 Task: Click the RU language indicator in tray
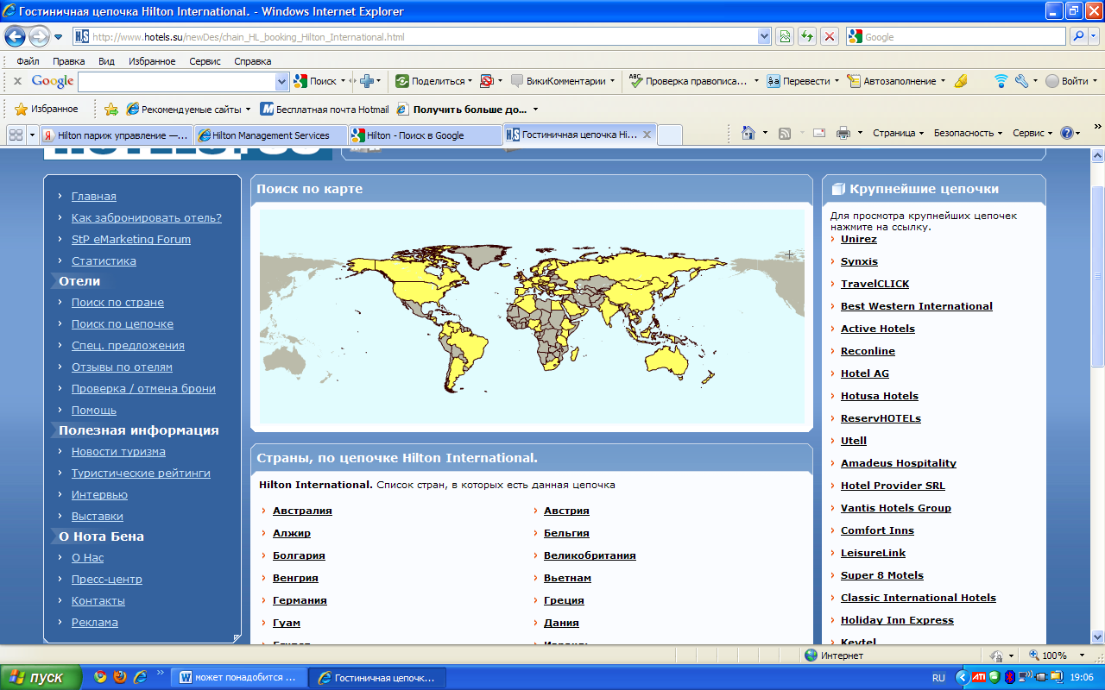coord(938,678)
